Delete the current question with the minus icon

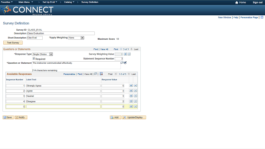129,54
